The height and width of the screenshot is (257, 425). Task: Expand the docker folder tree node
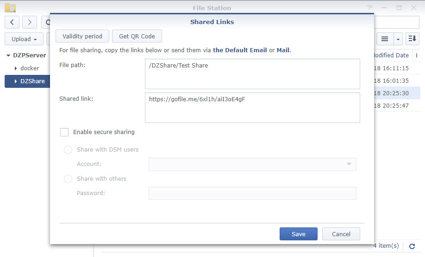tap(16, 68)
